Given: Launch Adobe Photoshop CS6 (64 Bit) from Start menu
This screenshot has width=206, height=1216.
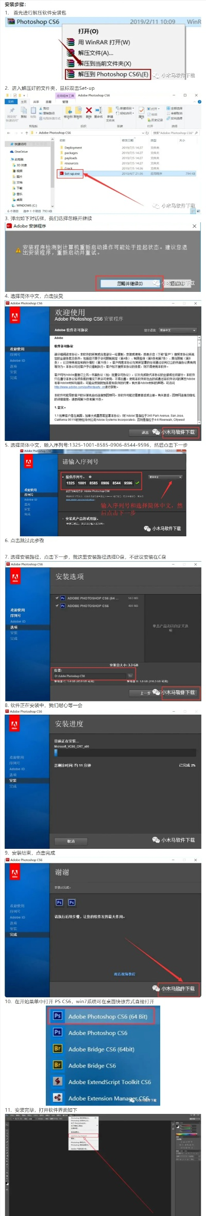Looking at the screenshot, I should 101,1016.
